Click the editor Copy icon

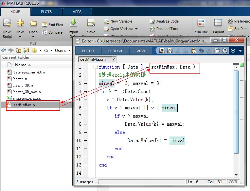tap(186, 51)
